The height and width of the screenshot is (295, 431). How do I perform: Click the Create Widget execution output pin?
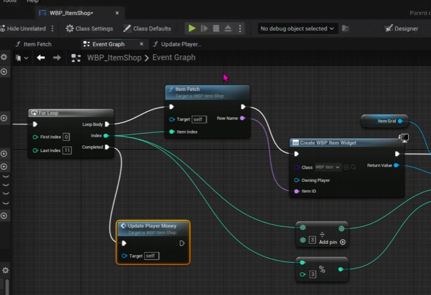397,154
